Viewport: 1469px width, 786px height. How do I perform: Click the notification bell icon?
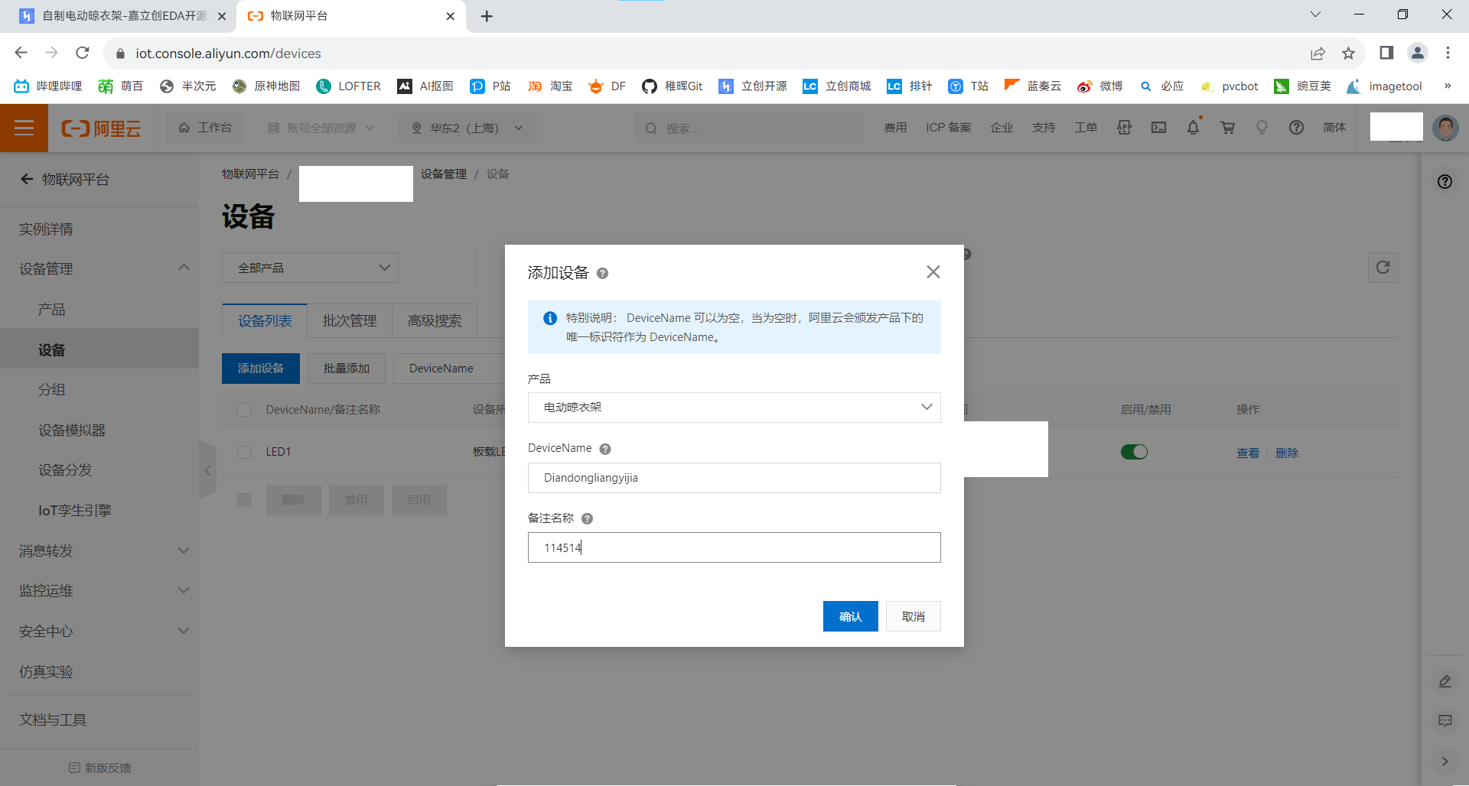coord(1193,128)
